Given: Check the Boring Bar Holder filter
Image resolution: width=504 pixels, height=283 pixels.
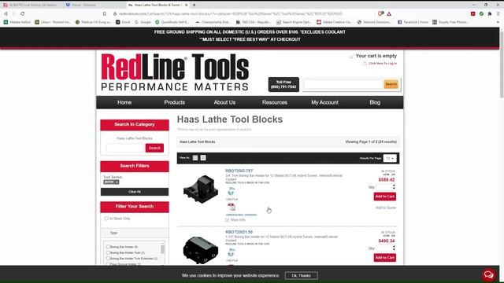Looking at the screenshot, I should pos(108,247).
